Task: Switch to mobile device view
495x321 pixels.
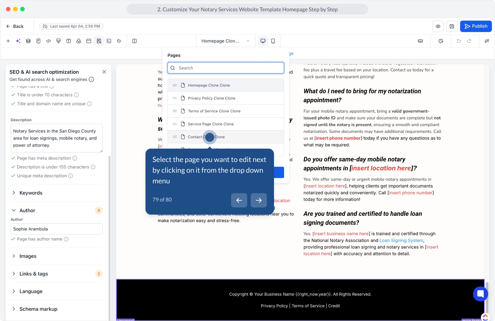Action: pyautogui.click(x=273, y=41)
